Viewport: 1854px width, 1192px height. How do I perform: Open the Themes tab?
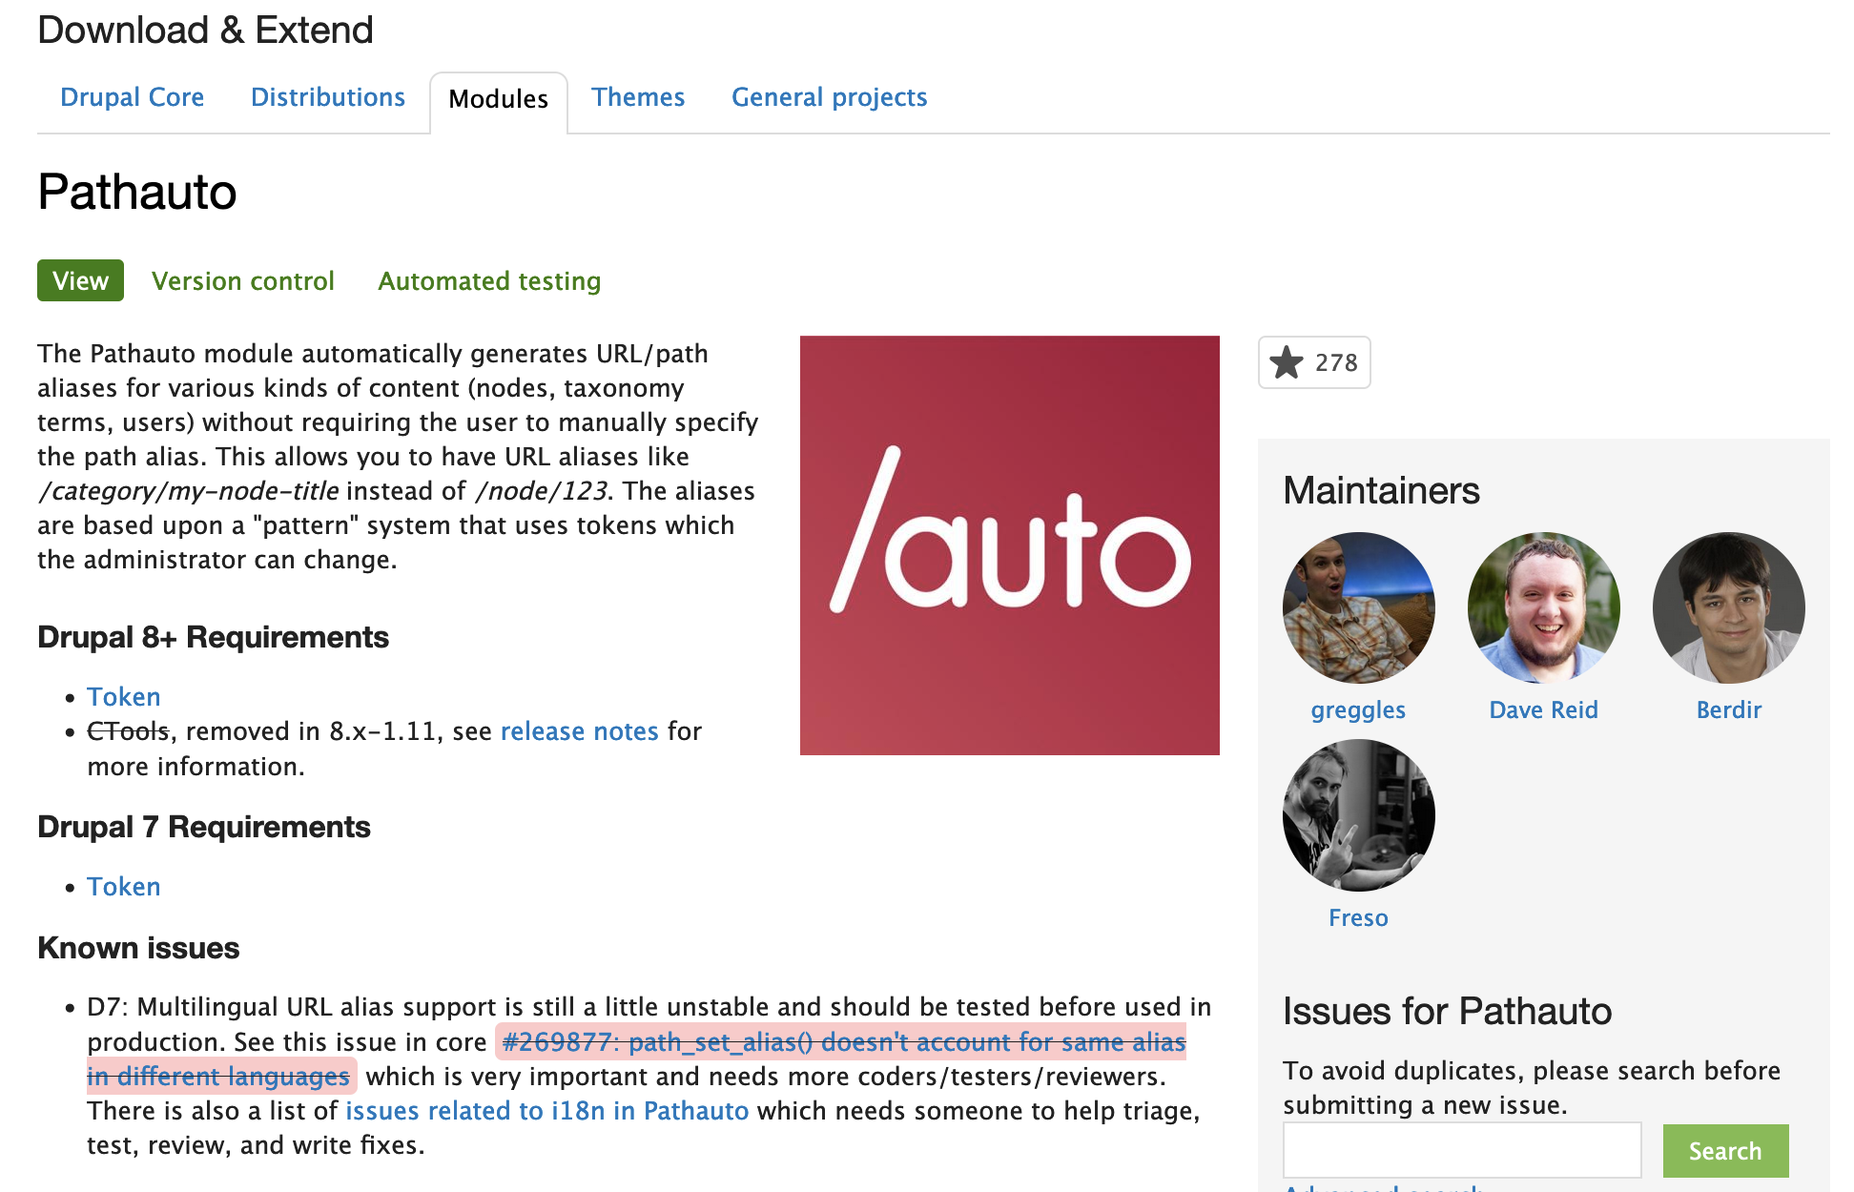638,97
